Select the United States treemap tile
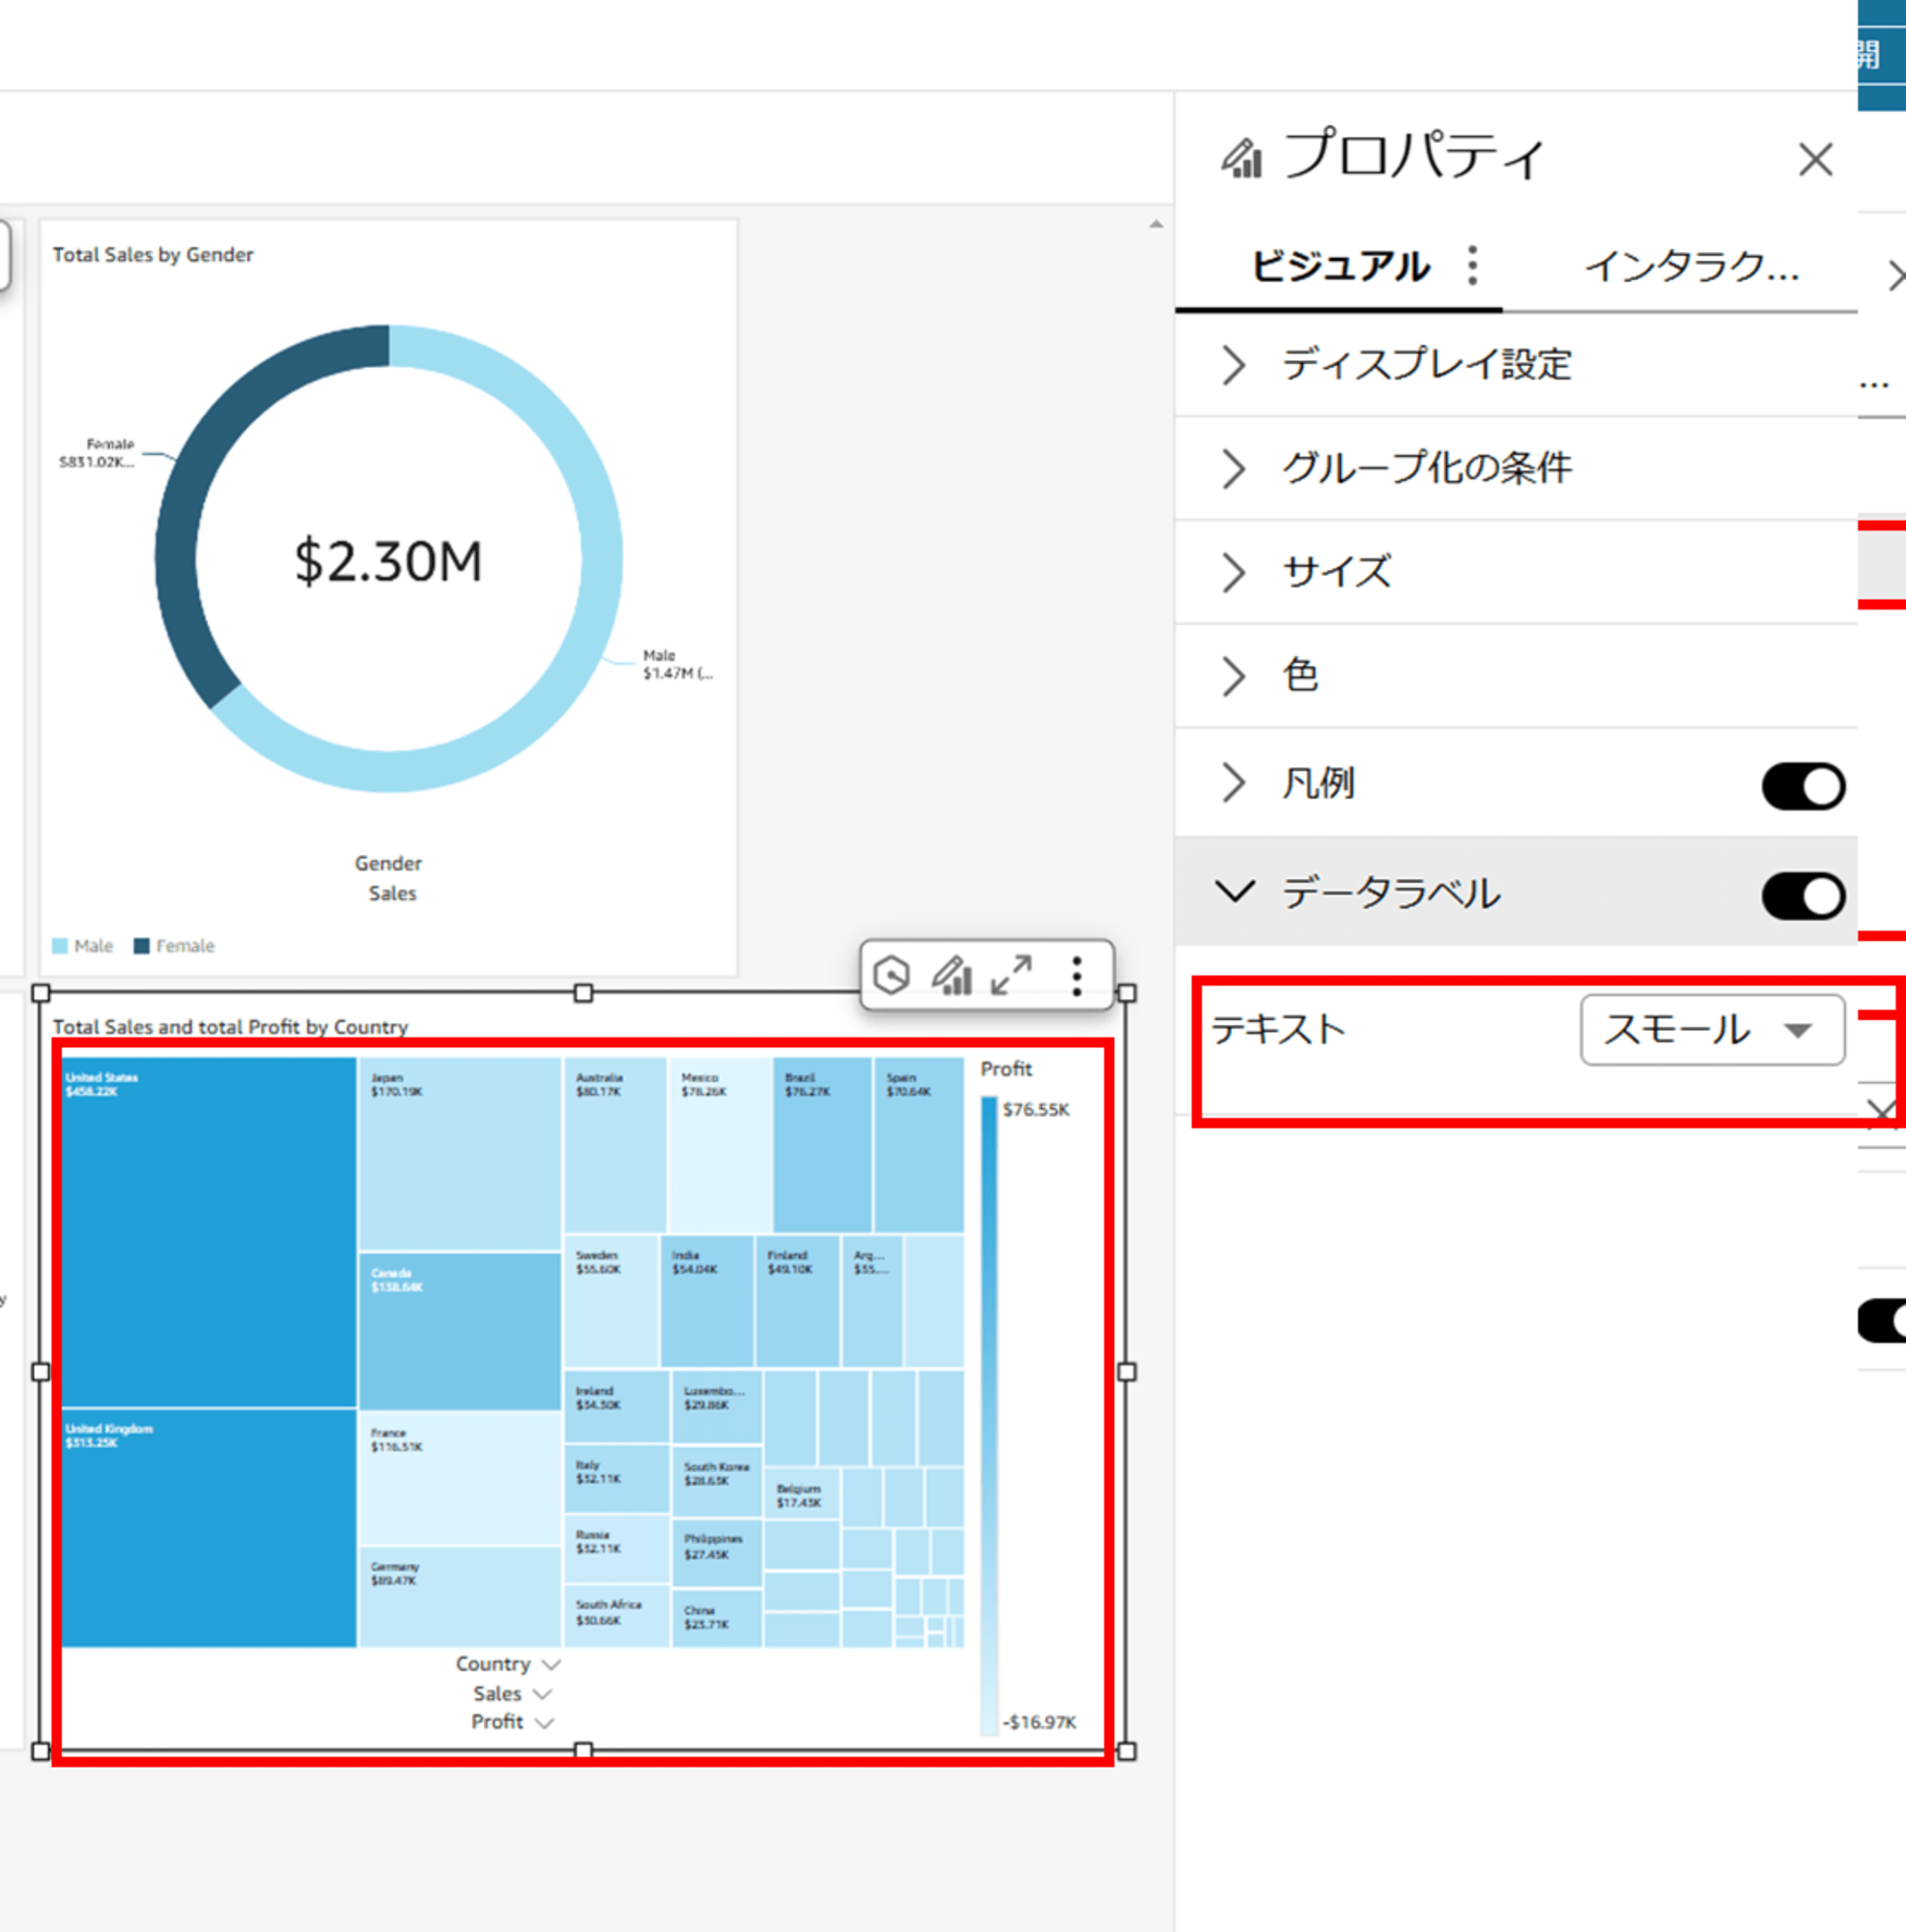Image resolution: width=1906 pixels, height=1932 pixels. coord(209,1232)
